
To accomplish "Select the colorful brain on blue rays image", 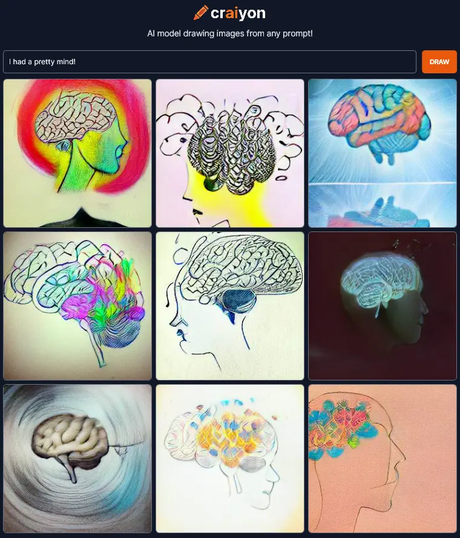I will [x=382, y=153].
